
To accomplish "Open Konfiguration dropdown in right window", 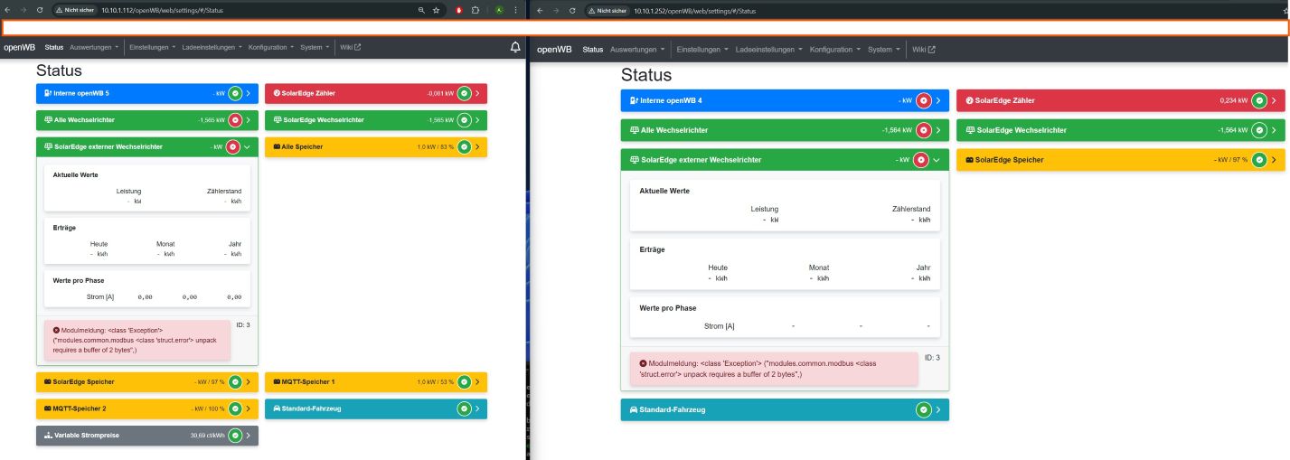I will [834, 50].
